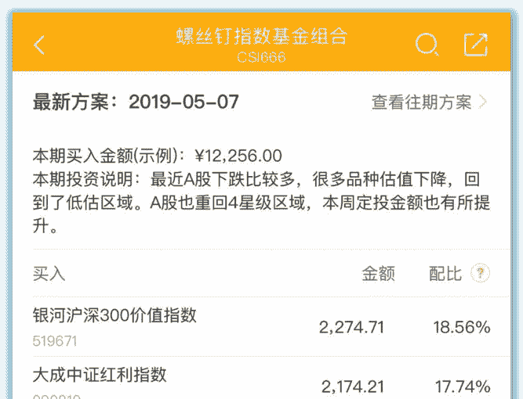Click the 买入 column header
The height and width of the screenshot is (399, 523).
(49, 274)
